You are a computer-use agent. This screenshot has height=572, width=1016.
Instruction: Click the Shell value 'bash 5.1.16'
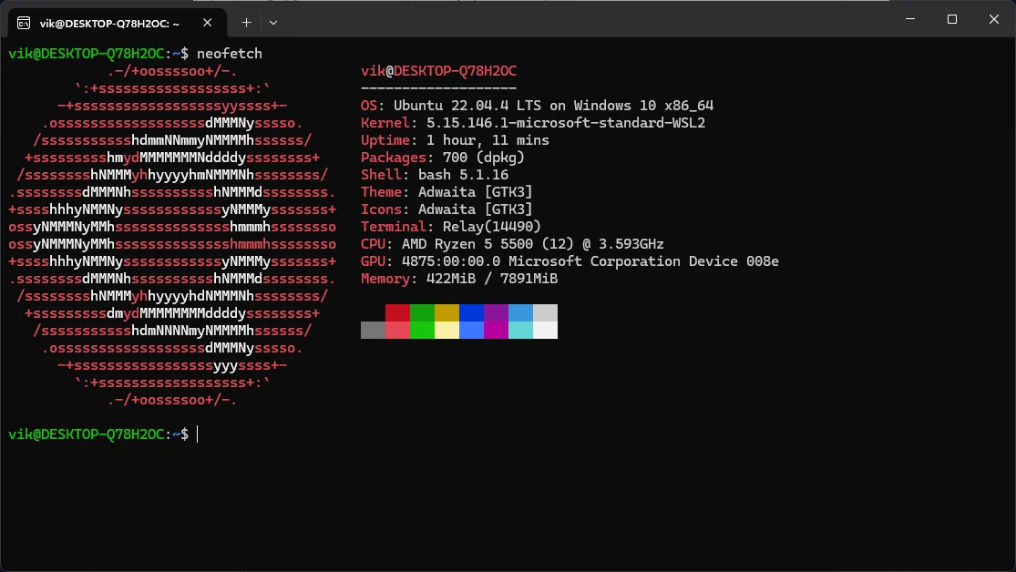[463, 175]
